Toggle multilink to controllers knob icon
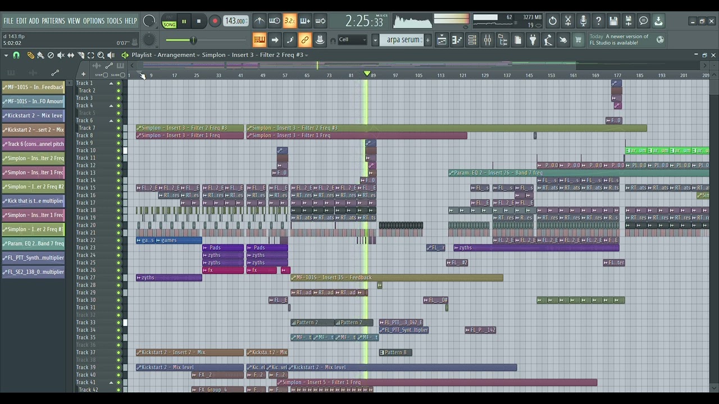Viewport: 719px width, 404px height. tap(320, 40)
